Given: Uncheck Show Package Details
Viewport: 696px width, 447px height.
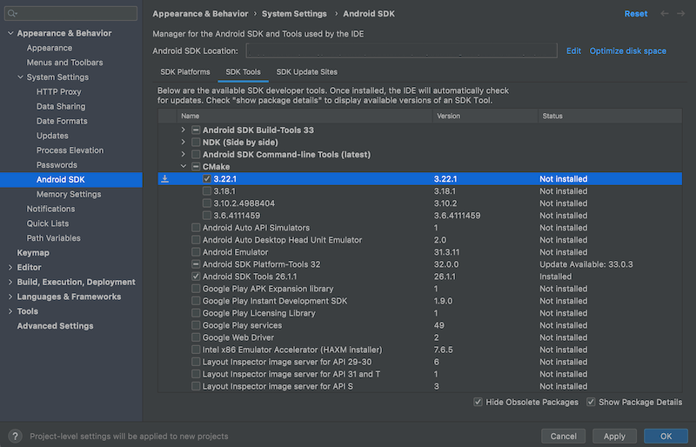Looking at the screenshot, I should pyautogui.click(x=592, y=402).
